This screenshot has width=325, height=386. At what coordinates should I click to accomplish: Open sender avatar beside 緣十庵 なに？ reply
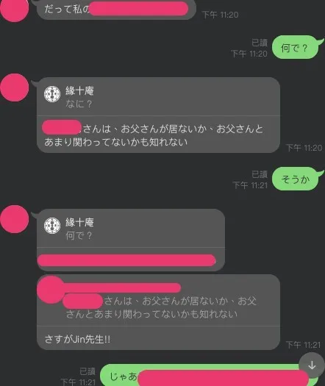pos(15,87)
